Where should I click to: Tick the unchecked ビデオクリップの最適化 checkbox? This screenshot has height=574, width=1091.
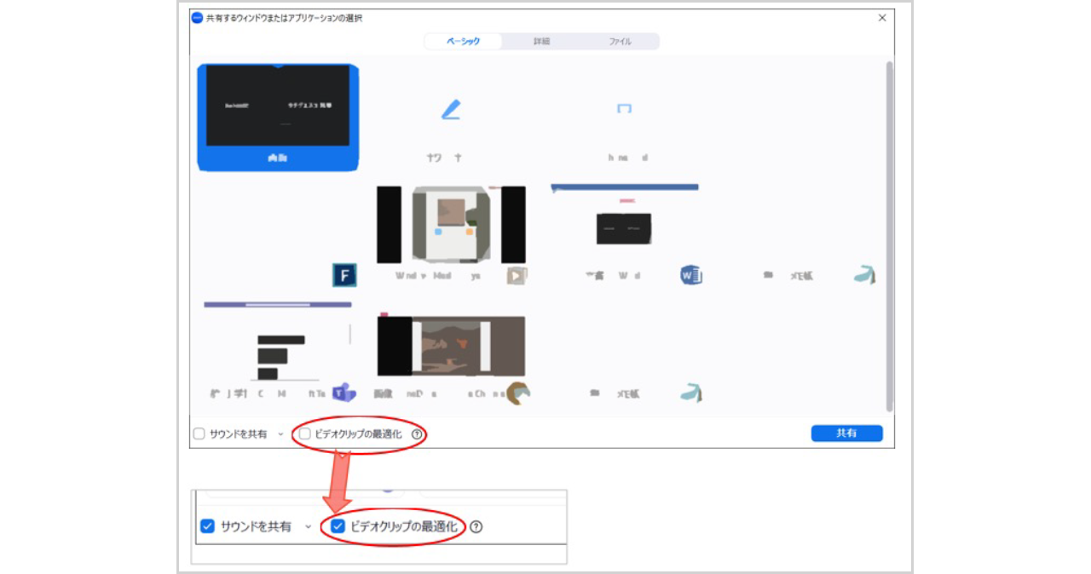coord(305,434)
